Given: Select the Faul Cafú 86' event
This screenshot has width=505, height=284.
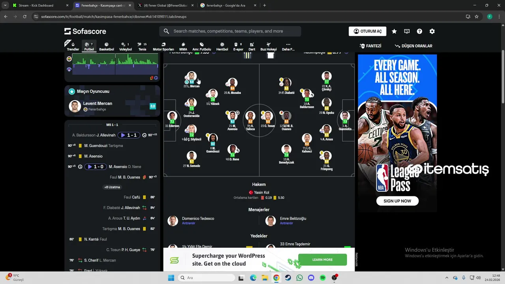Looking at the screenshot, I should coord(112,197).
